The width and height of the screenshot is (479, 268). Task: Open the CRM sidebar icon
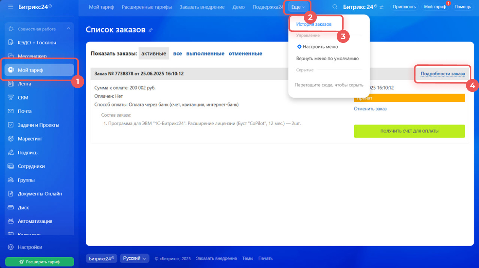click(x=11, y=98)
